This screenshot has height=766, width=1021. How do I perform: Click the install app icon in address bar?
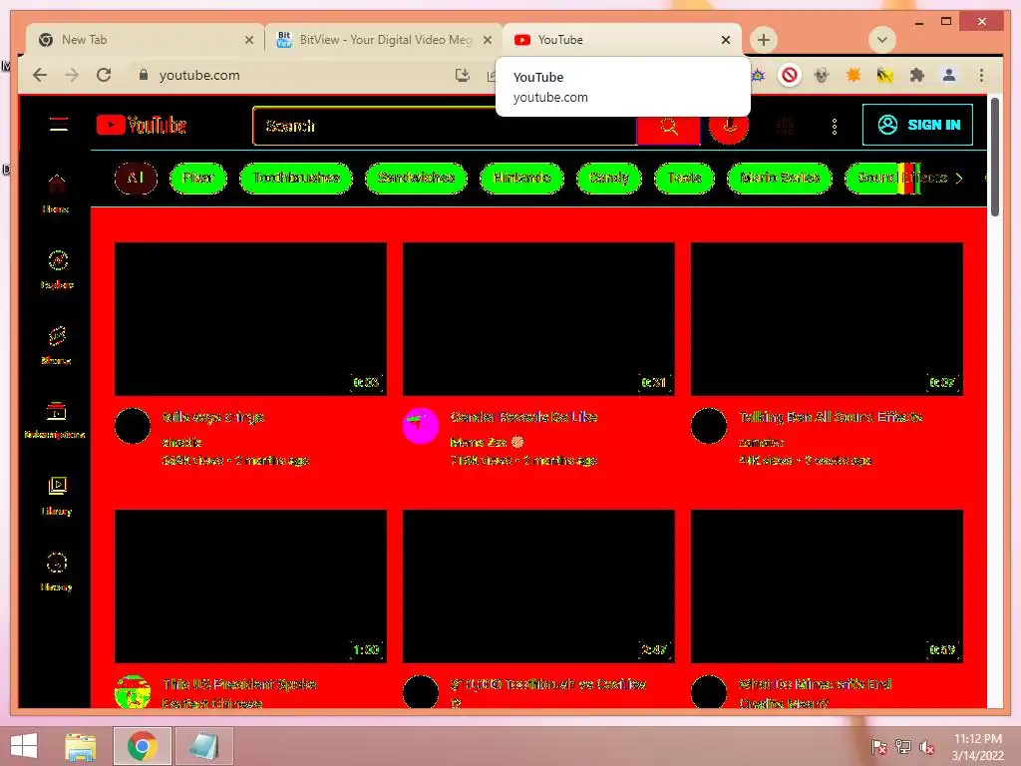click(463, 76)
